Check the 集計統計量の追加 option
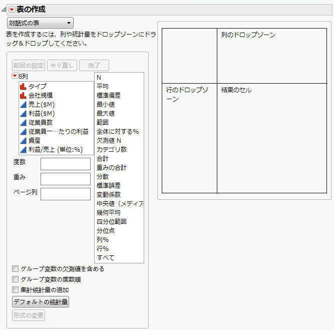 tap(15, 290)
